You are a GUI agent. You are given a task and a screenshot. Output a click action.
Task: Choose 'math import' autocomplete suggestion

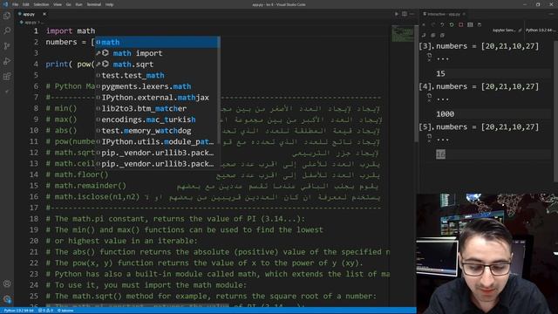pyautogui.click(x=157, y=53)
